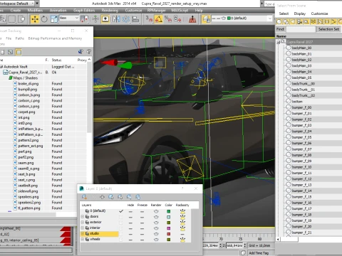The width and height of the screenshot is (342, 256).
Task: Toggle Window/Crossing selection icon
Action: coord(22,19)
